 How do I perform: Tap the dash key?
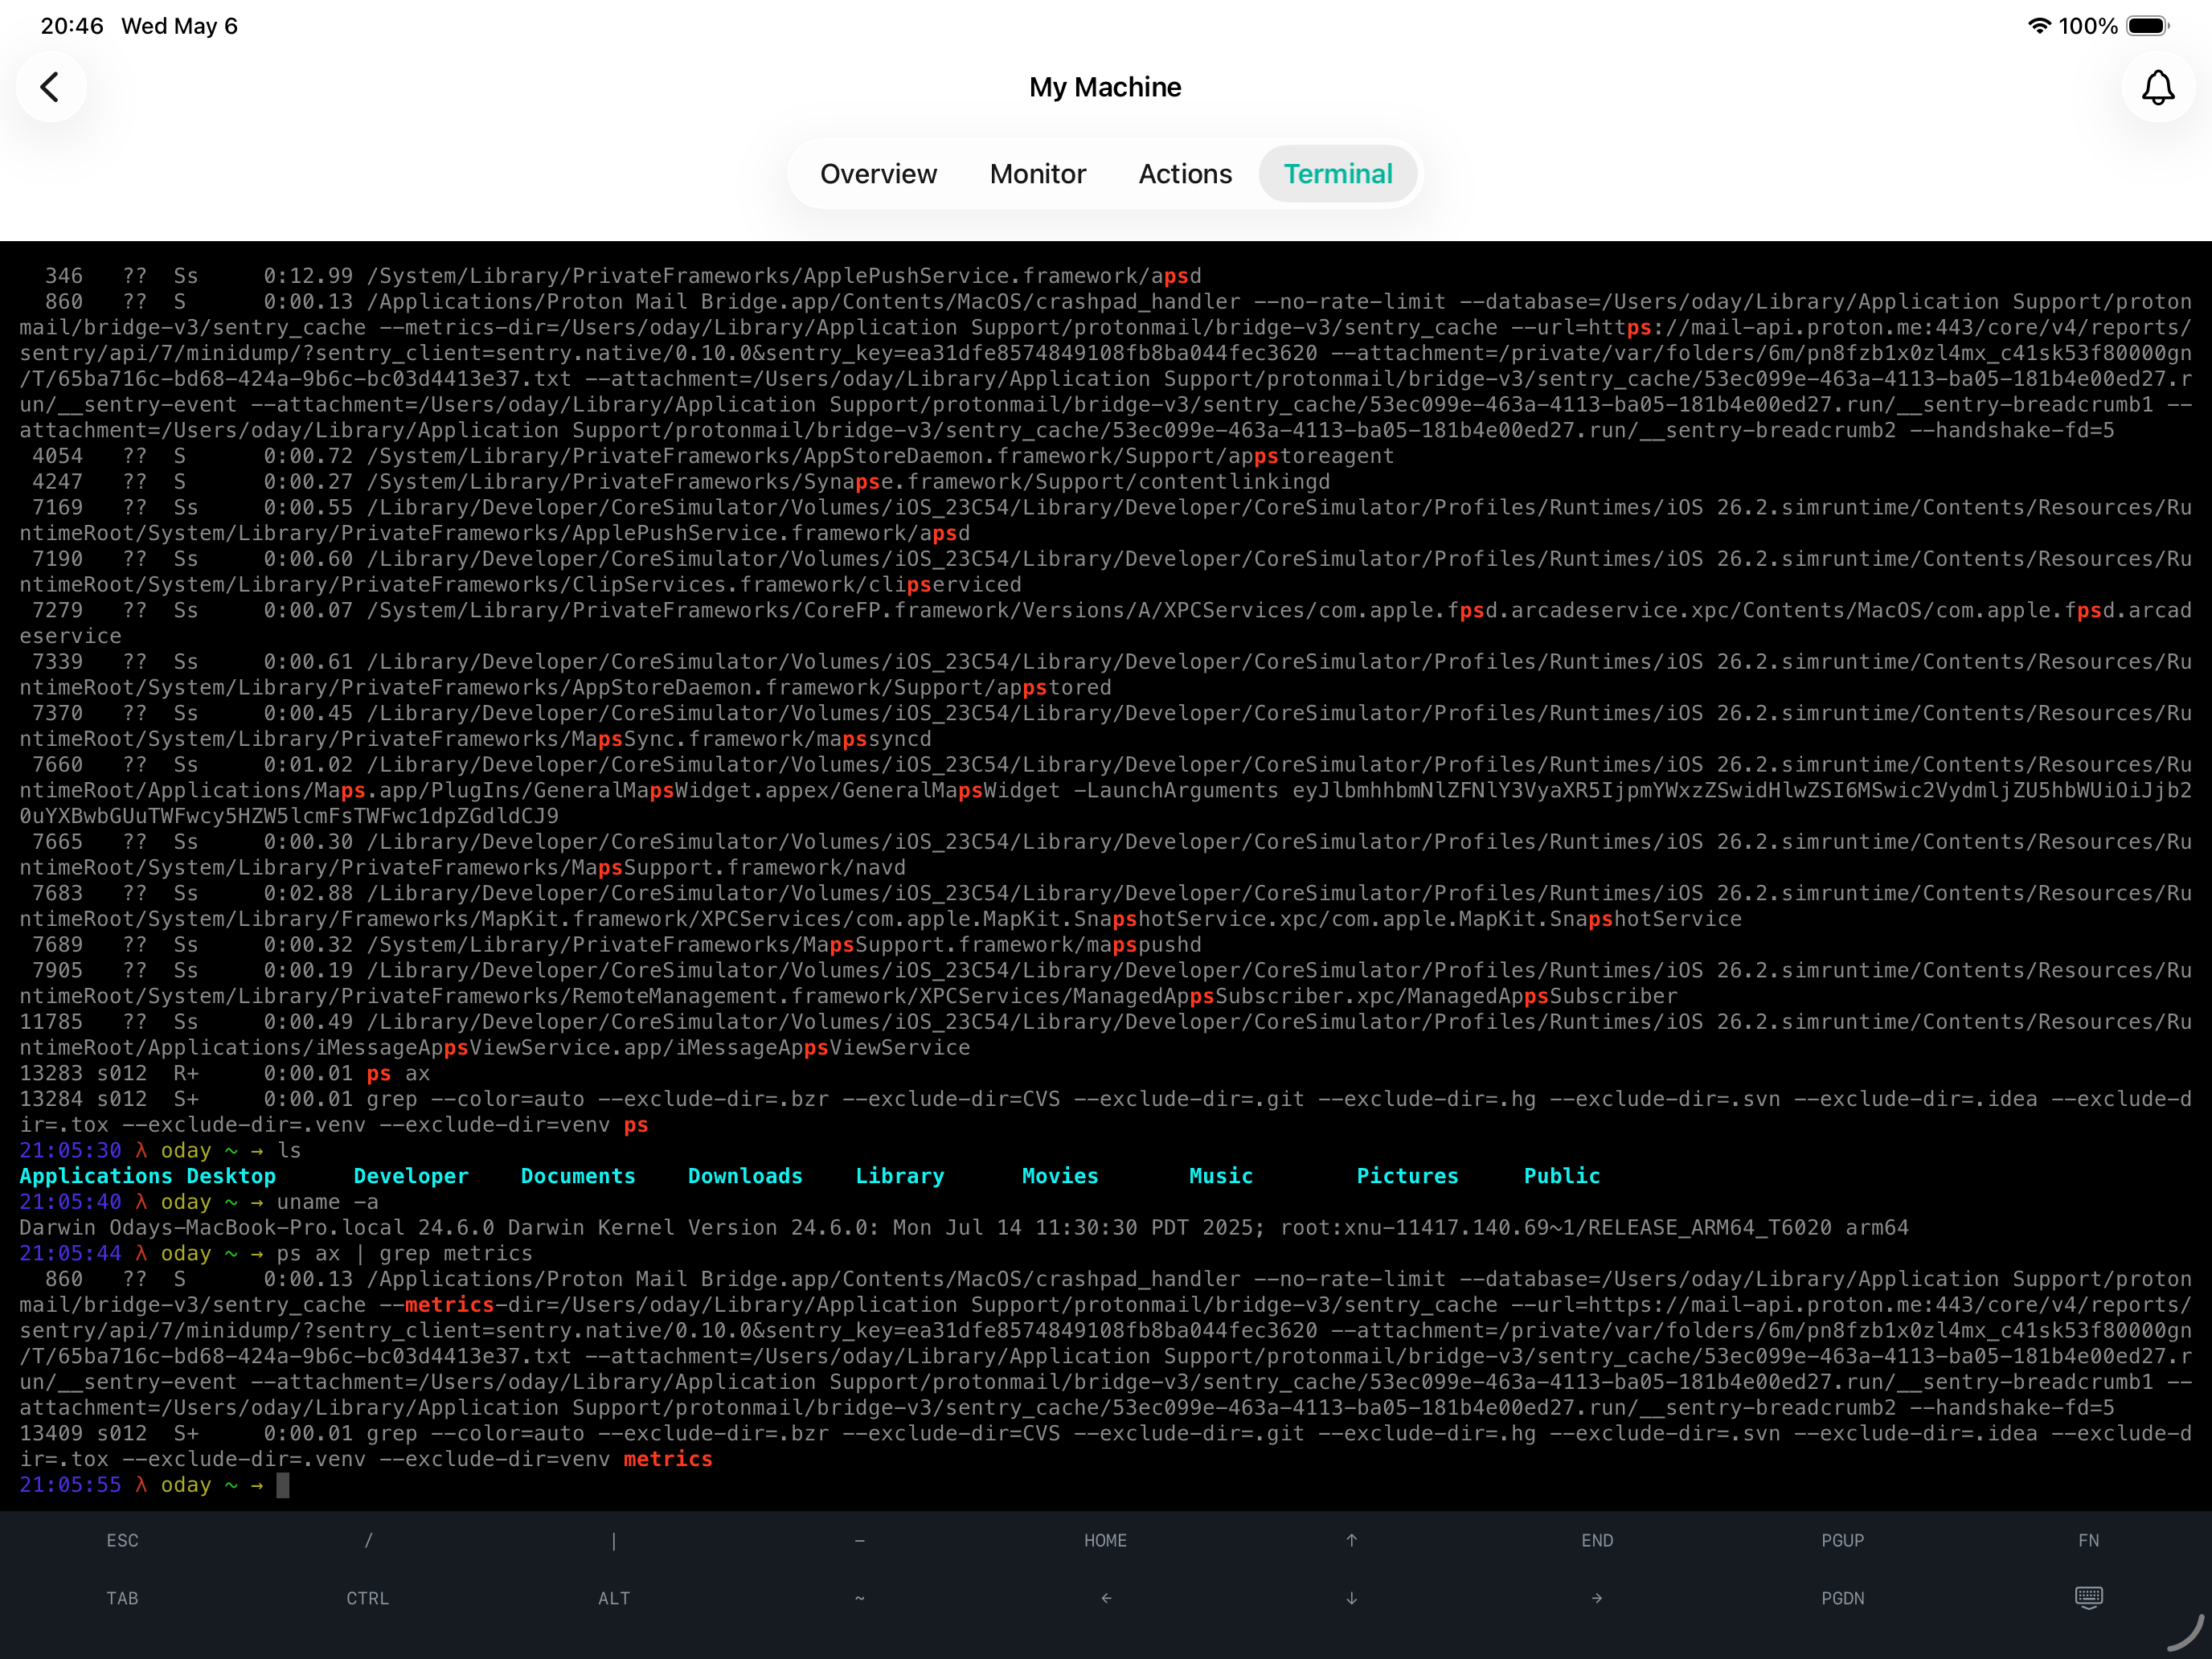[x=859, y=1541]
